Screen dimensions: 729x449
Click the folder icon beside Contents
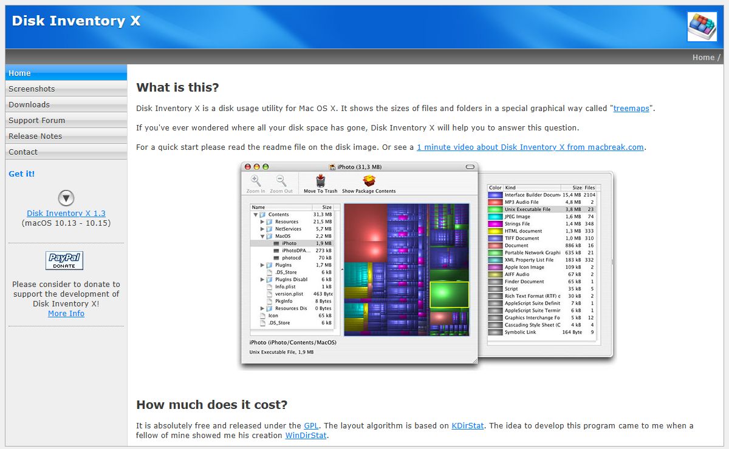[262, 215]
